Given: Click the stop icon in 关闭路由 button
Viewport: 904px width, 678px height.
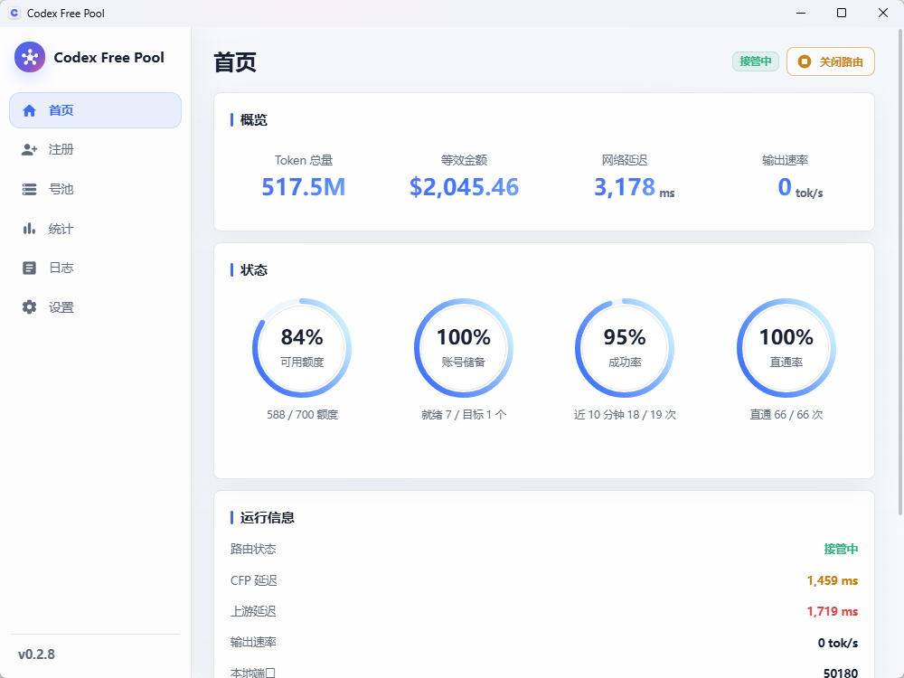Looking at the screenshot, I should pyautogui.click(x=805, y=61).
